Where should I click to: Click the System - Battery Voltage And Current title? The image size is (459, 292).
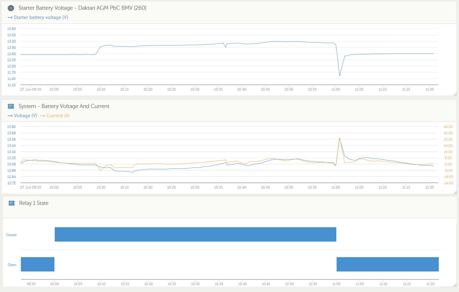click(x=64, y=106)
